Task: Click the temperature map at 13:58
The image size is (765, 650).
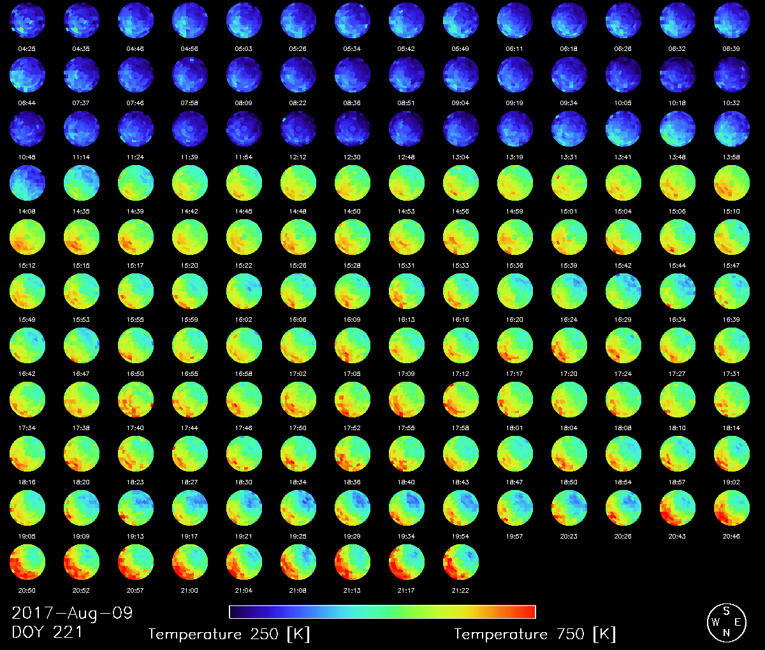Action: click(x=732, y=129)
